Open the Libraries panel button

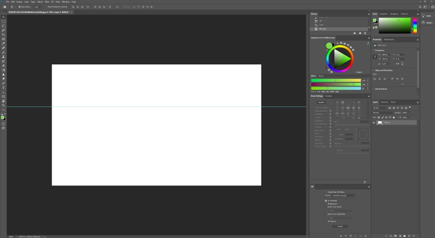[427, 23]
